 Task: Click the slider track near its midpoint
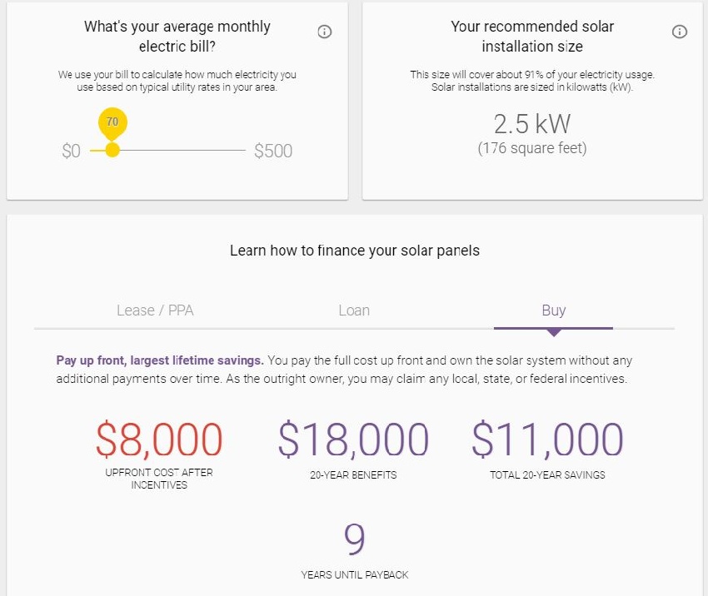click(168, 150)
